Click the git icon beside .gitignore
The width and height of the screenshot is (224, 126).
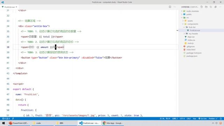[x=184, y=47]
